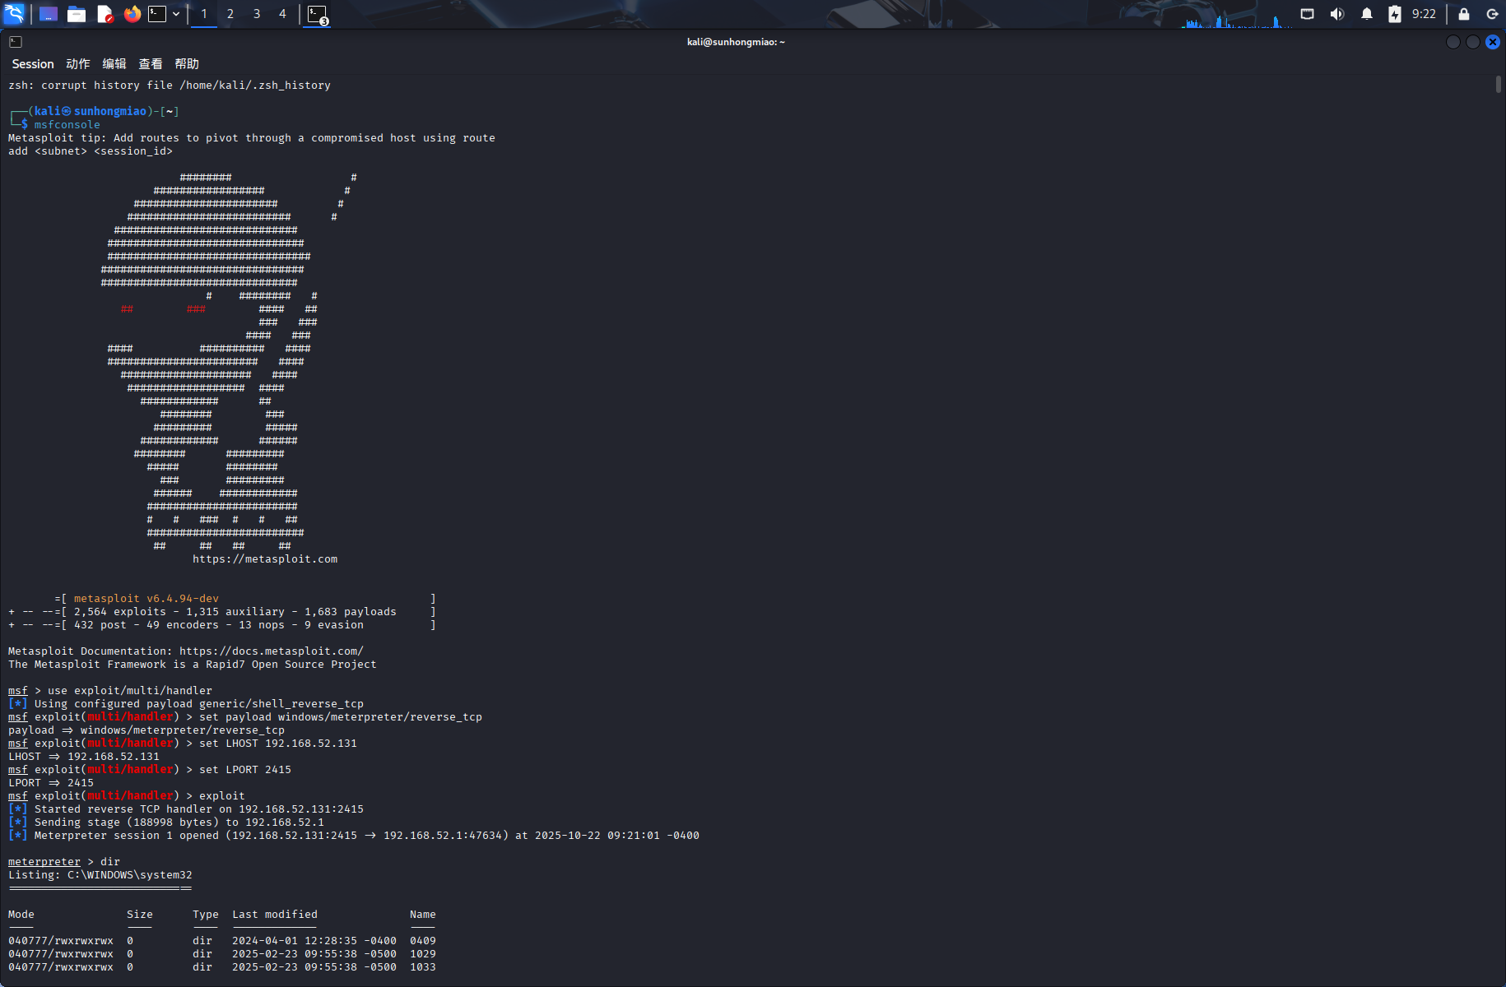Click 'set LPORT 2415' command
The width and height of the screenshot is (1506, 987).
(x=245, y=770)
